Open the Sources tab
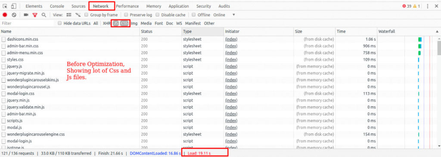The height and width of the screenshot is (157, 441). (78, 6)
